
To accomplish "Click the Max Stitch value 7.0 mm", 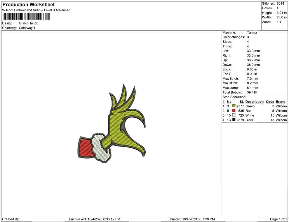I will [253, 79].
